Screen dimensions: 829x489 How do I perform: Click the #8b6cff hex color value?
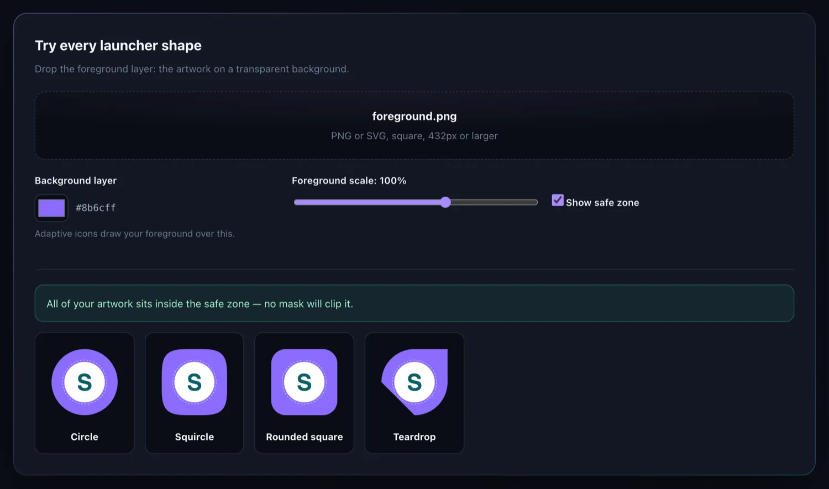pyautogui.click(x=96, y=208)
